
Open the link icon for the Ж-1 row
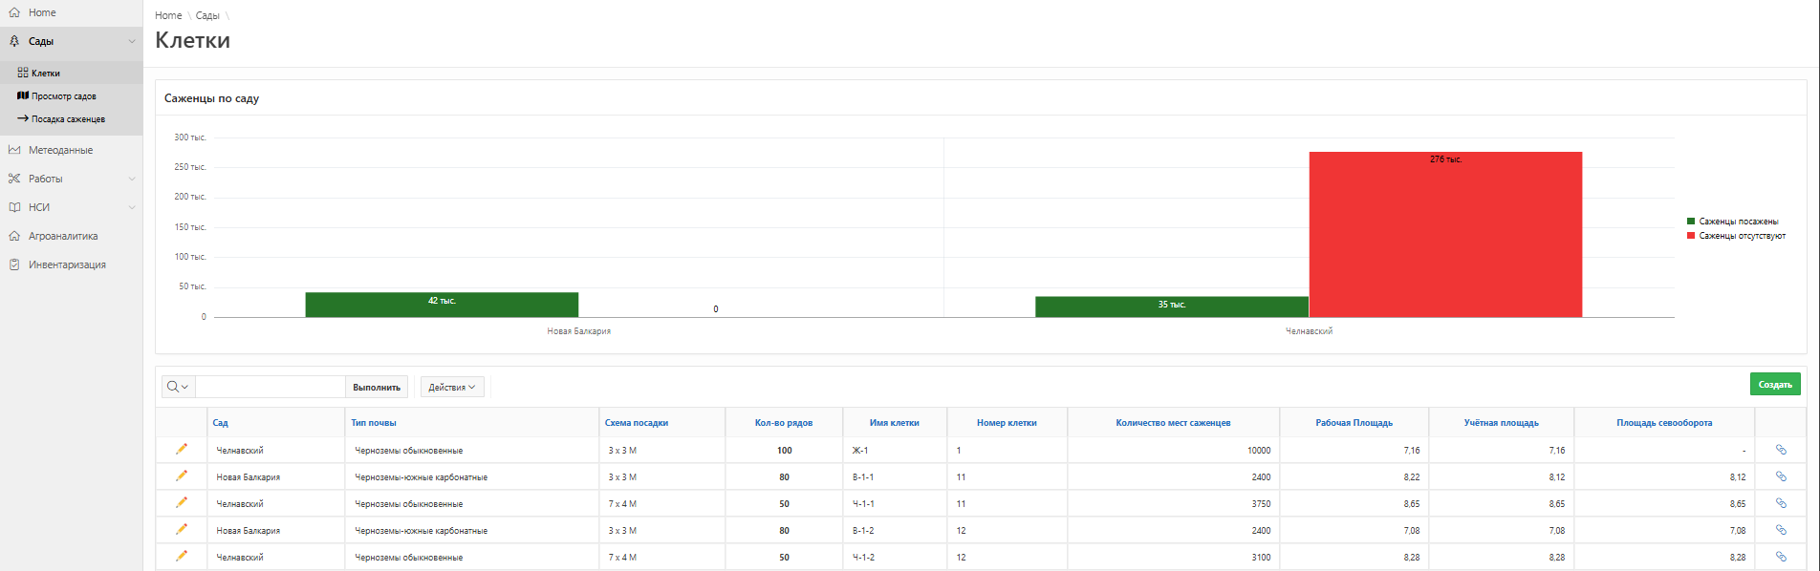tap(1781, 449)
